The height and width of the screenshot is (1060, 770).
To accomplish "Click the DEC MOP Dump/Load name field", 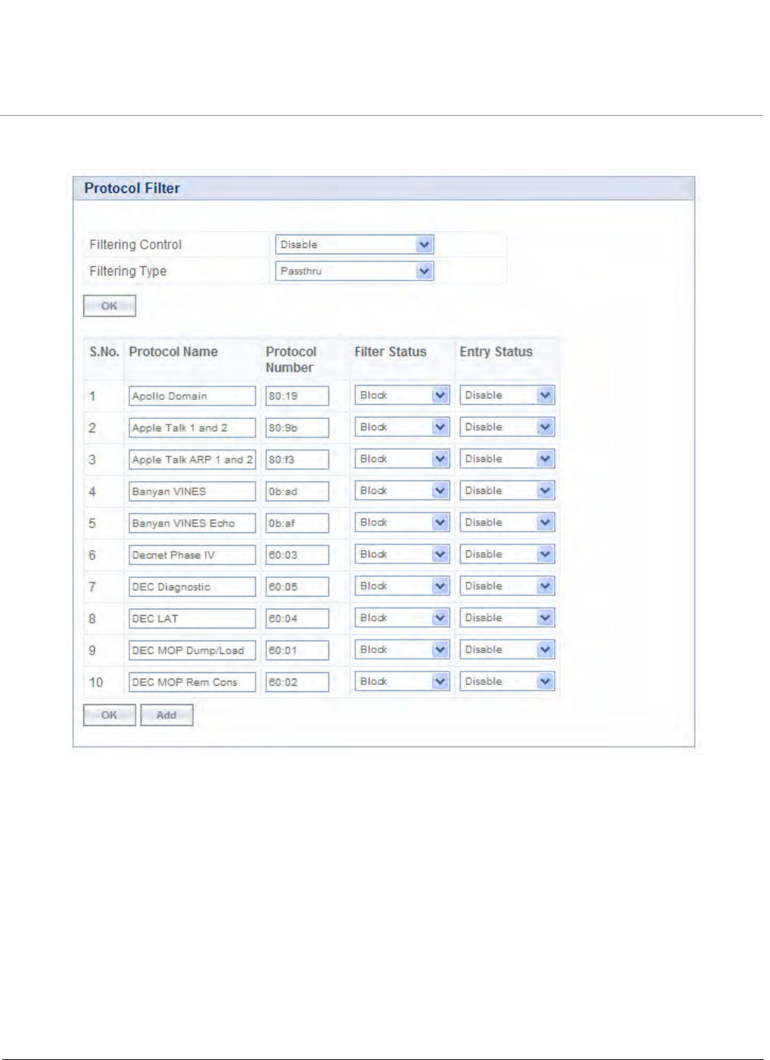I will click(192, 650).
